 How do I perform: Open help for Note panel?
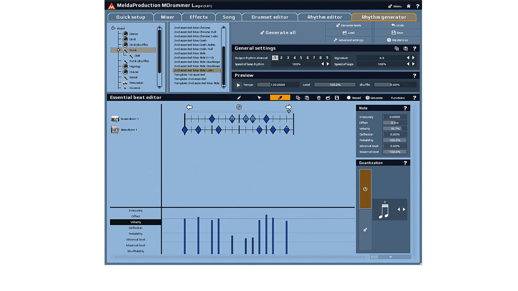[x=405, y=108]
